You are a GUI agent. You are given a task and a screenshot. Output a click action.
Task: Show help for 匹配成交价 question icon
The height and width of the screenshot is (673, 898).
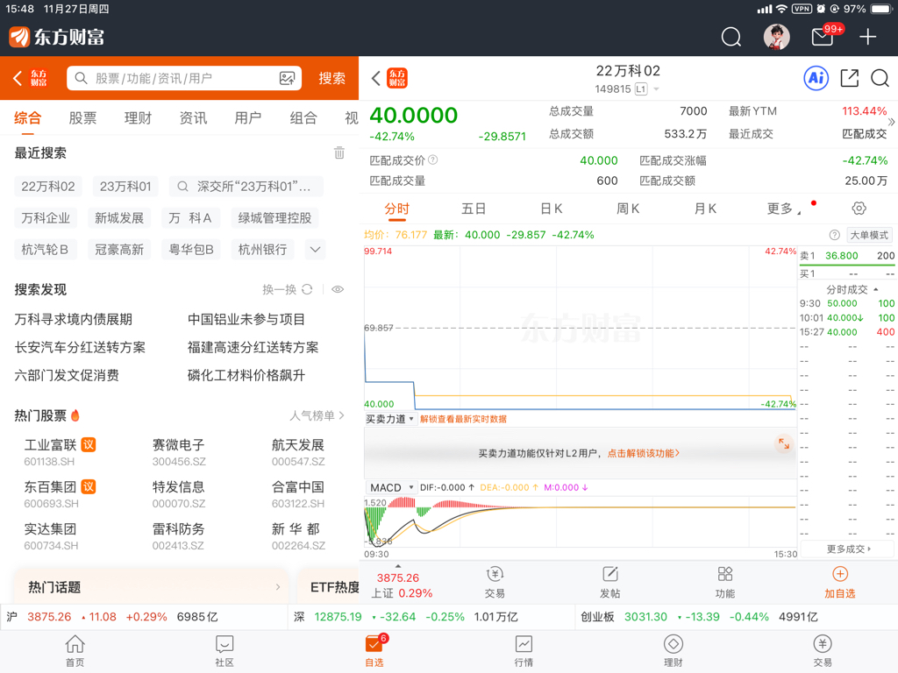433,160
